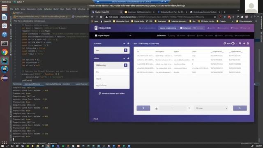263x148 pixels.
Task: Open CMSconfig table with its arrow button
Action: point(126,65)
